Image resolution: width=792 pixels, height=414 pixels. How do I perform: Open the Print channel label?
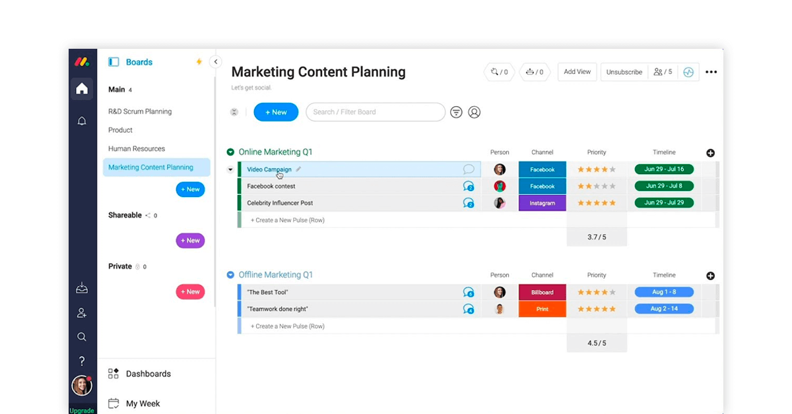(543, 309)
